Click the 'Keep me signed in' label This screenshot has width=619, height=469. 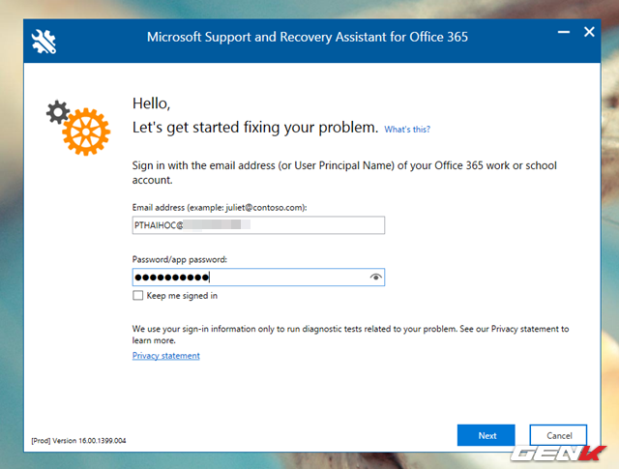(x=182, y=296)
